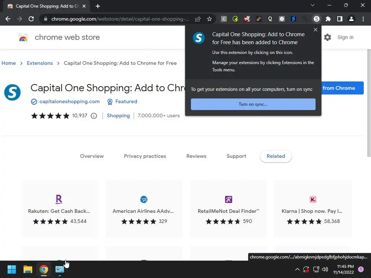Click the 7,000,000+ users text
Image resolution: width=371 pixels, height=278 pixels.
click(x=159, y=115)
